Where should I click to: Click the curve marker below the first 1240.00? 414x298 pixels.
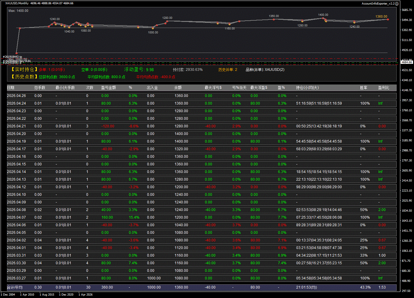(54, 23)
